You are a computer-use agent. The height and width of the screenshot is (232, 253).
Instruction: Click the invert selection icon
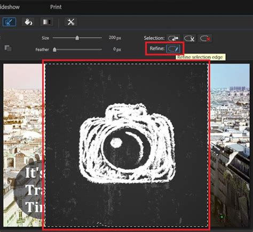(173, 38)
